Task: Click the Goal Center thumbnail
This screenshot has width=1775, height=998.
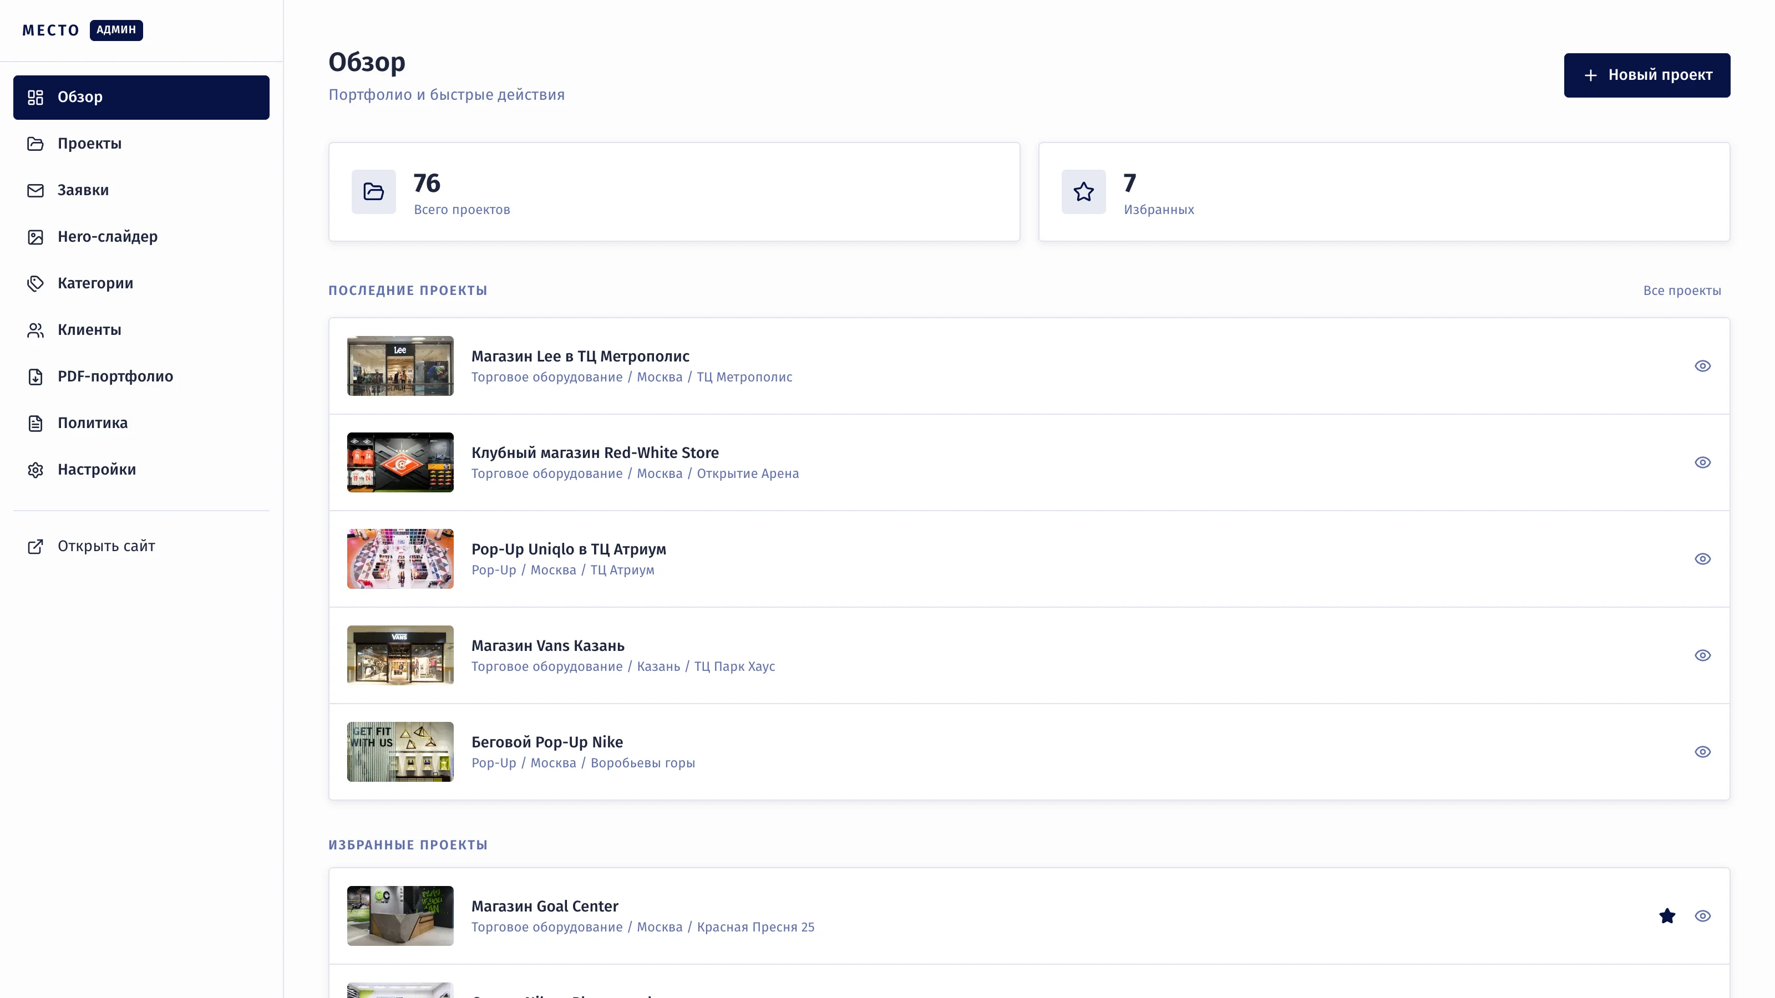Action: pos(400,916)
